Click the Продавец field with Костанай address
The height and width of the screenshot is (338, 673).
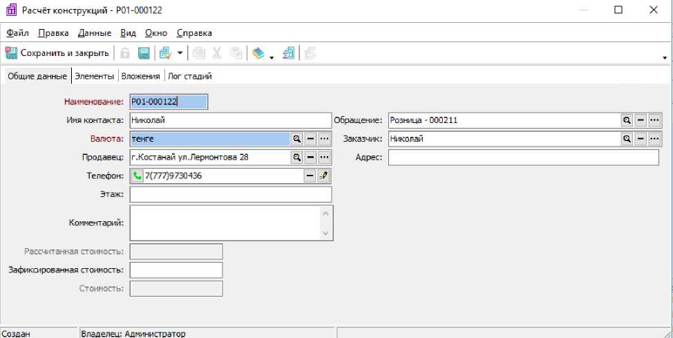pyautogui.click(x=210, y=157)
